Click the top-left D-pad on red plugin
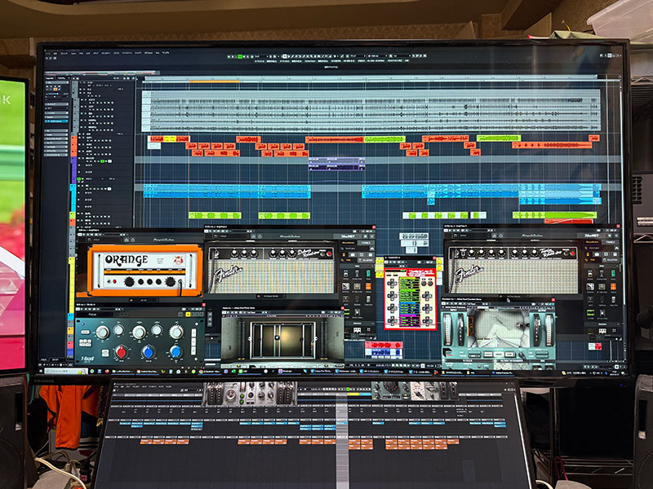Image resolution: width=653 pixels, height=489 pixels. (x=392, y=284)
